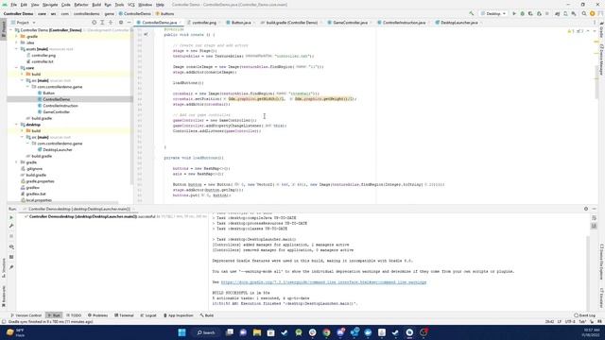This screenshot has height=340, width=605.
Task: Click the Search Everywhere magnifier icon
Action: 584,13
